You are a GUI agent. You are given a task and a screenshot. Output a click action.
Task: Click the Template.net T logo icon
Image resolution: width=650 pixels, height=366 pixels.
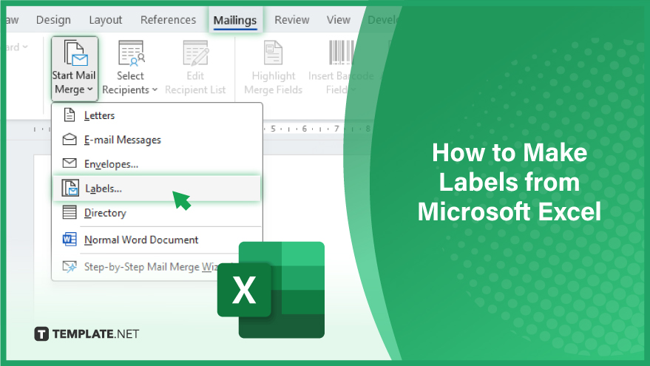41,333
